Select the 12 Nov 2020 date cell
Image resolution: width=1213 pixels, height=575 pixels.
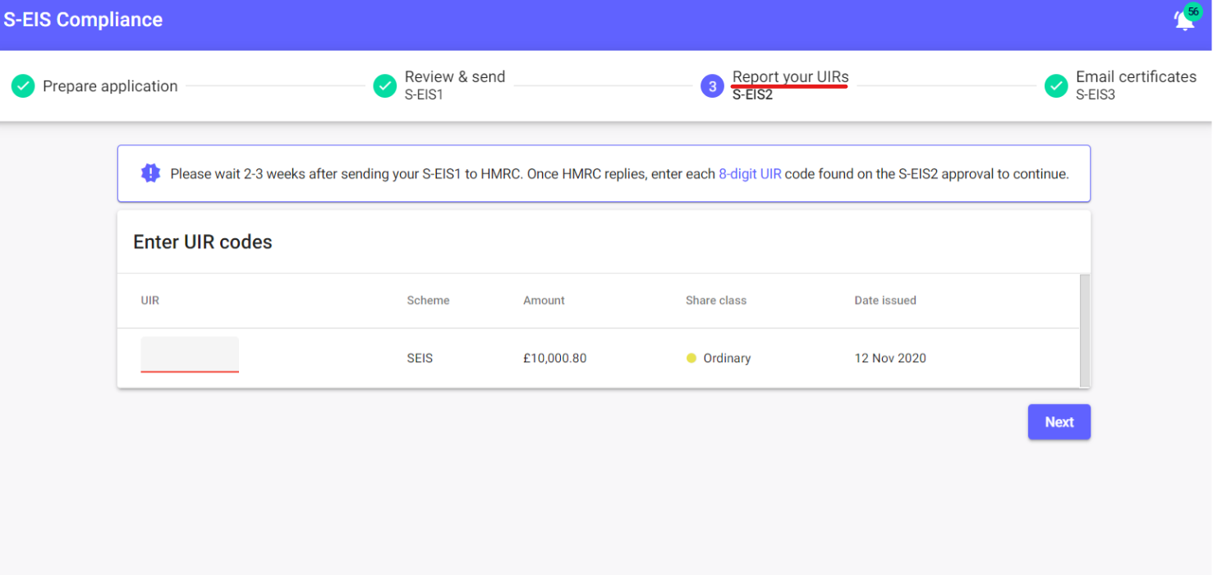(x=890, y=358)
